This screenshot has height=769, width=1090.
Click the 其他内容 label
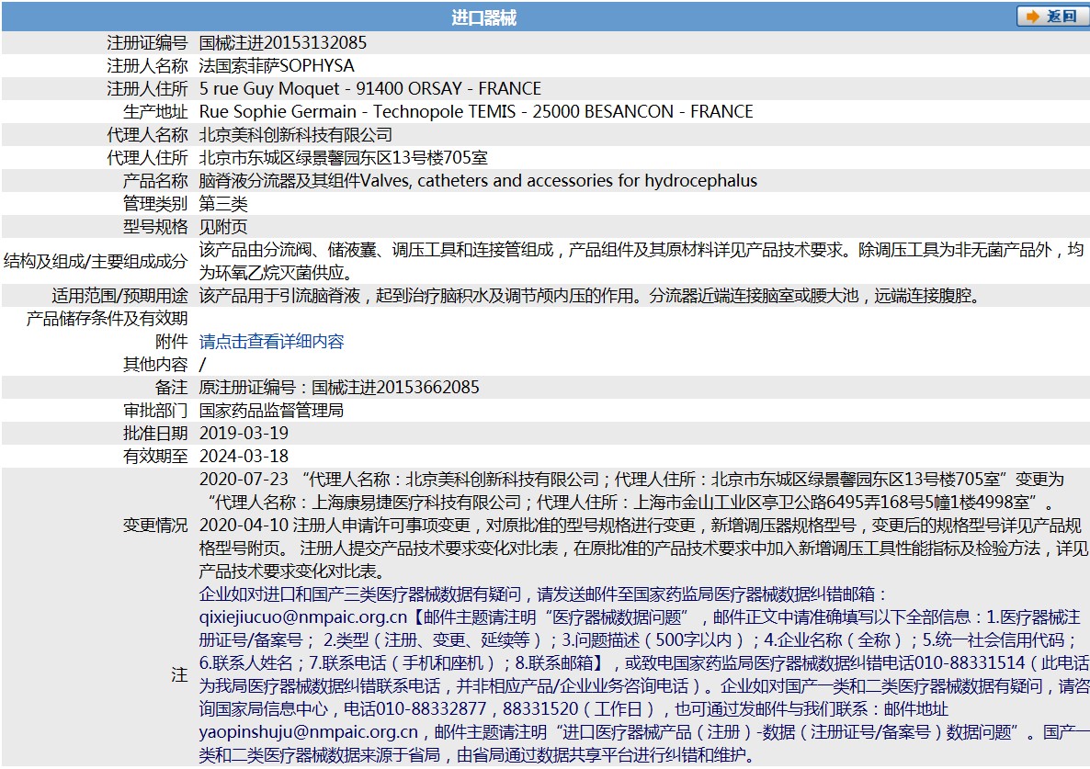(155, 364)
